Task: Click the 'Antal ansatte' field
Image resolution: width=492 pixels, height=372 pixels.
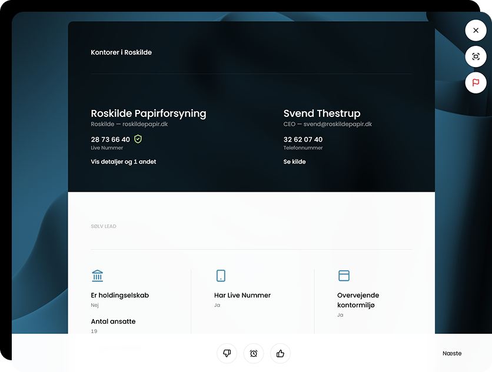Action: (113, 321)
